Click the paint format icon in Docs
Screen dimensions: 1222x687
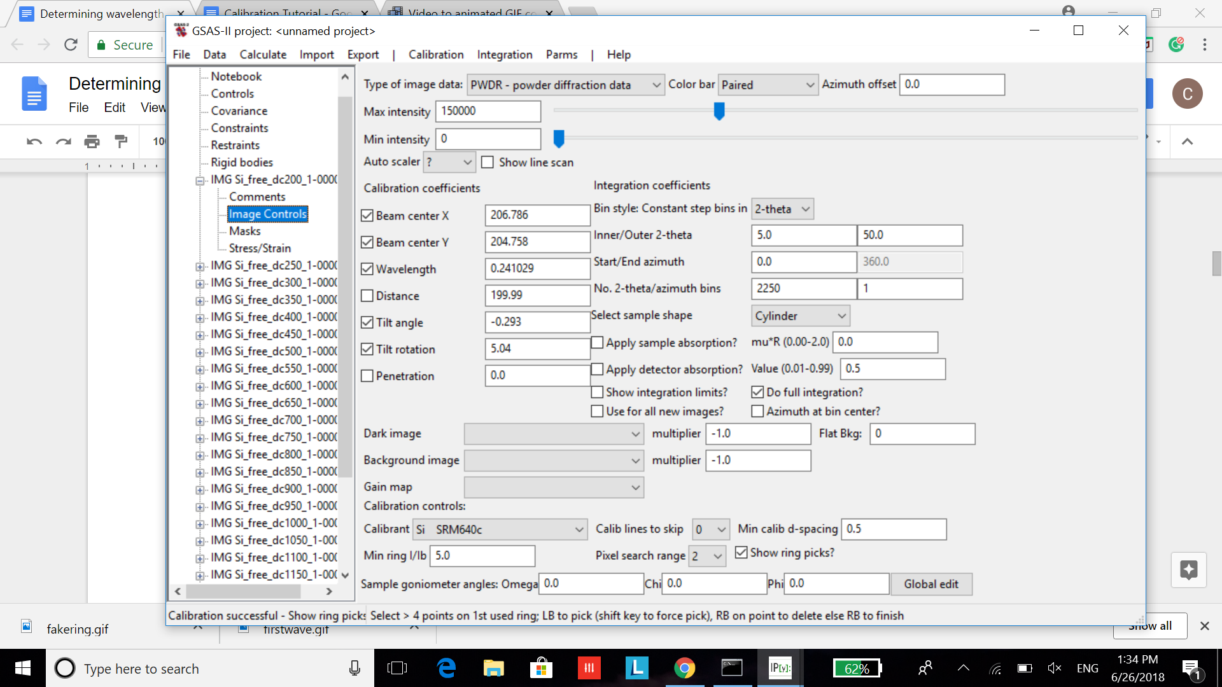point(121,141)
